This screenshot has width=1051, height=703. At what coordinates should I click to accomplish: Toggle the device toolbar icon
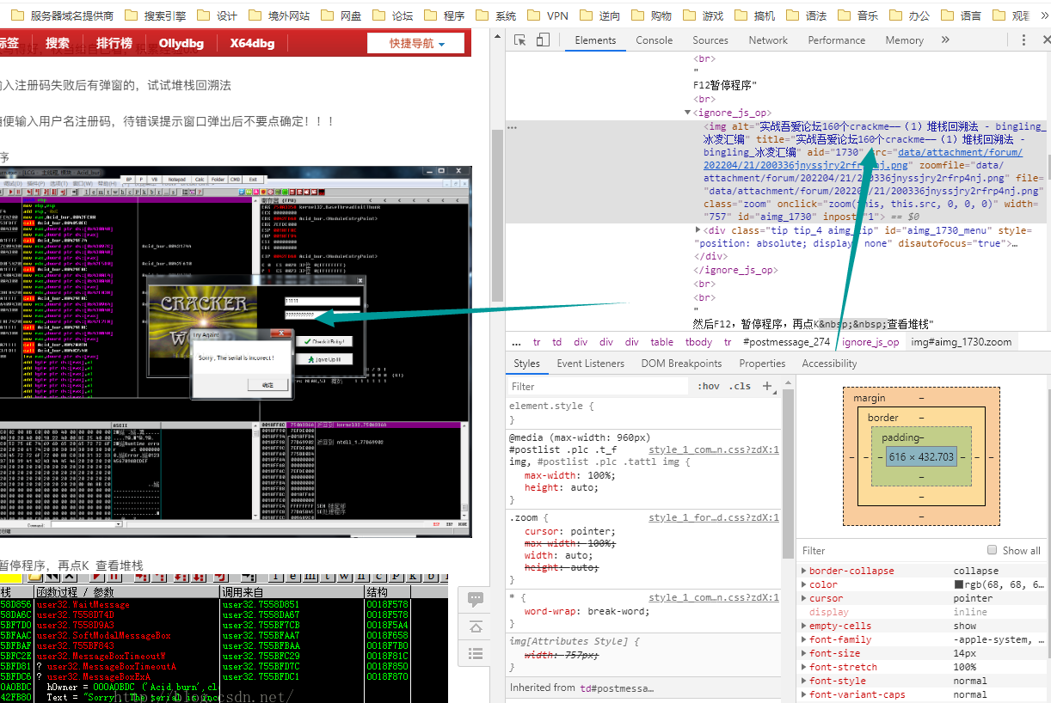click(543, 40)
